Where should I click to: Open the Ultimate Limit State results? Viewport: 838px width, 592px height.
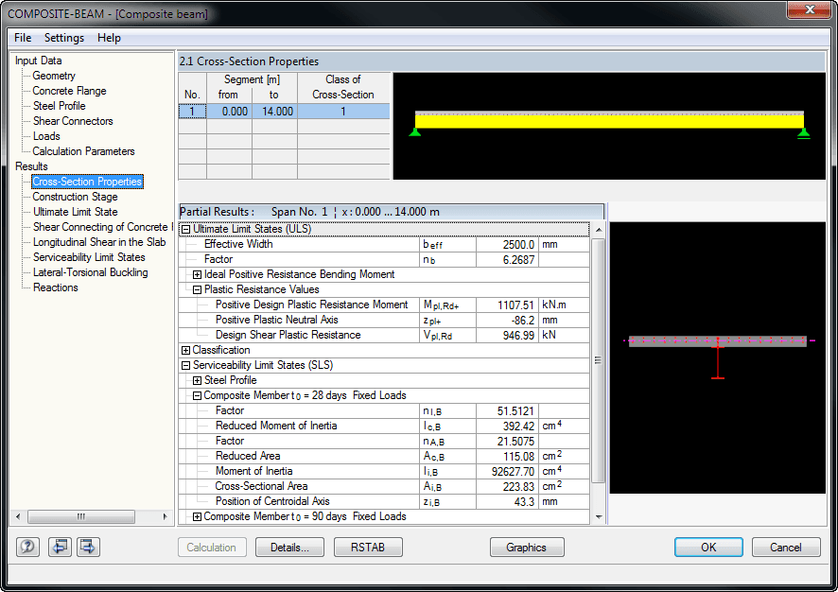[x=76, y=212]
